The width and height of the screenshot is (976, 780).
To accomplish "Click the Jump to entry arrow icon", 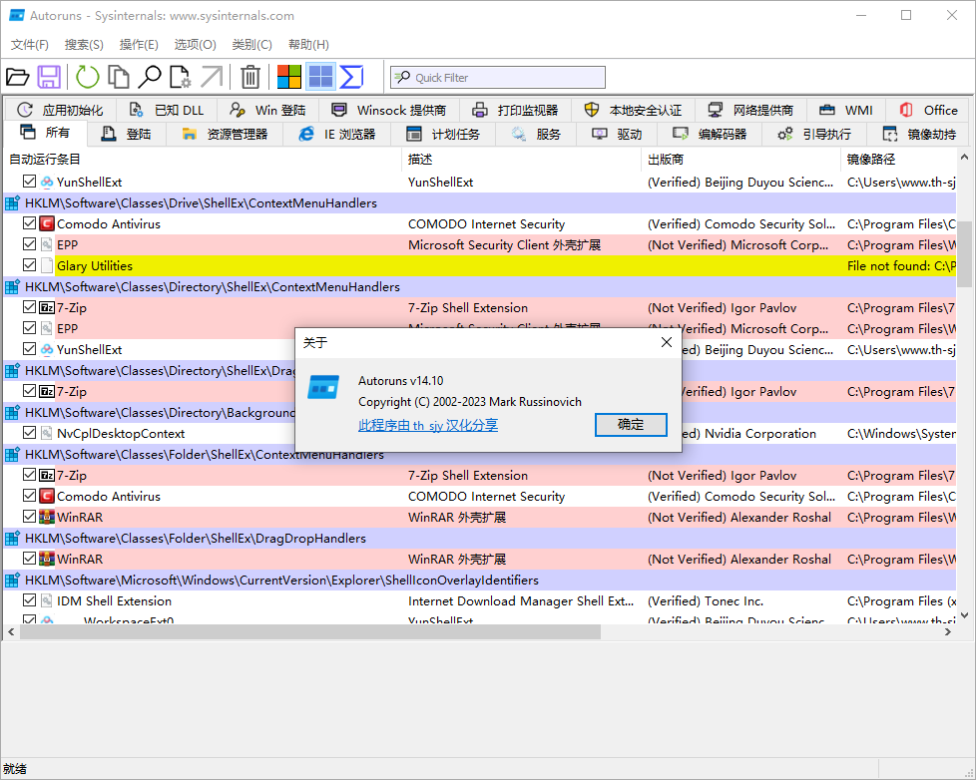I will click(x=211, y=77).
